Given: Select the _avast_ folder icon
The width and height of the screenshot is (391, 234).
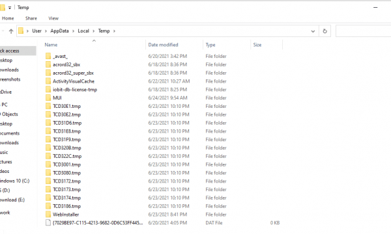Looking at the screenshot, I should [x=48, y=56].
